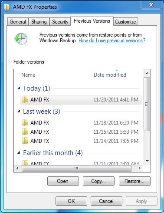
Task: Collapse Earlier this month (4) group
Action: 19,152
